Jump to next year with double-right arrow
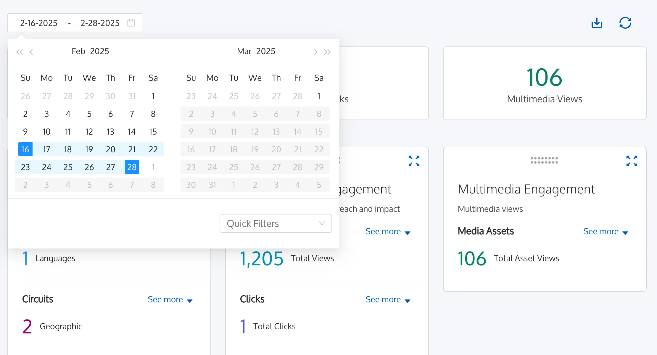The height and width of the screenshot is (355, 657). point(327,52)
